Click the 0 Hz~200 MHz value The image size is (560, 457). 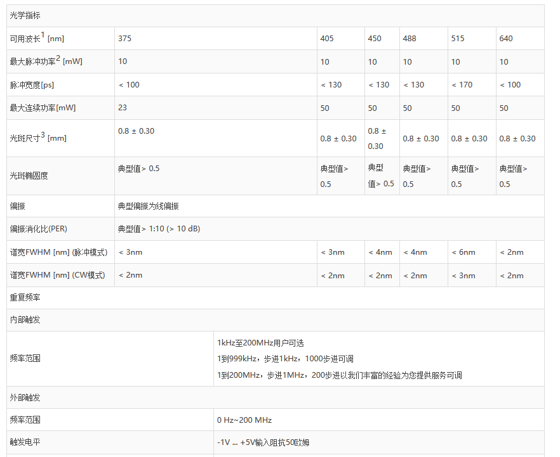(244, 420)
